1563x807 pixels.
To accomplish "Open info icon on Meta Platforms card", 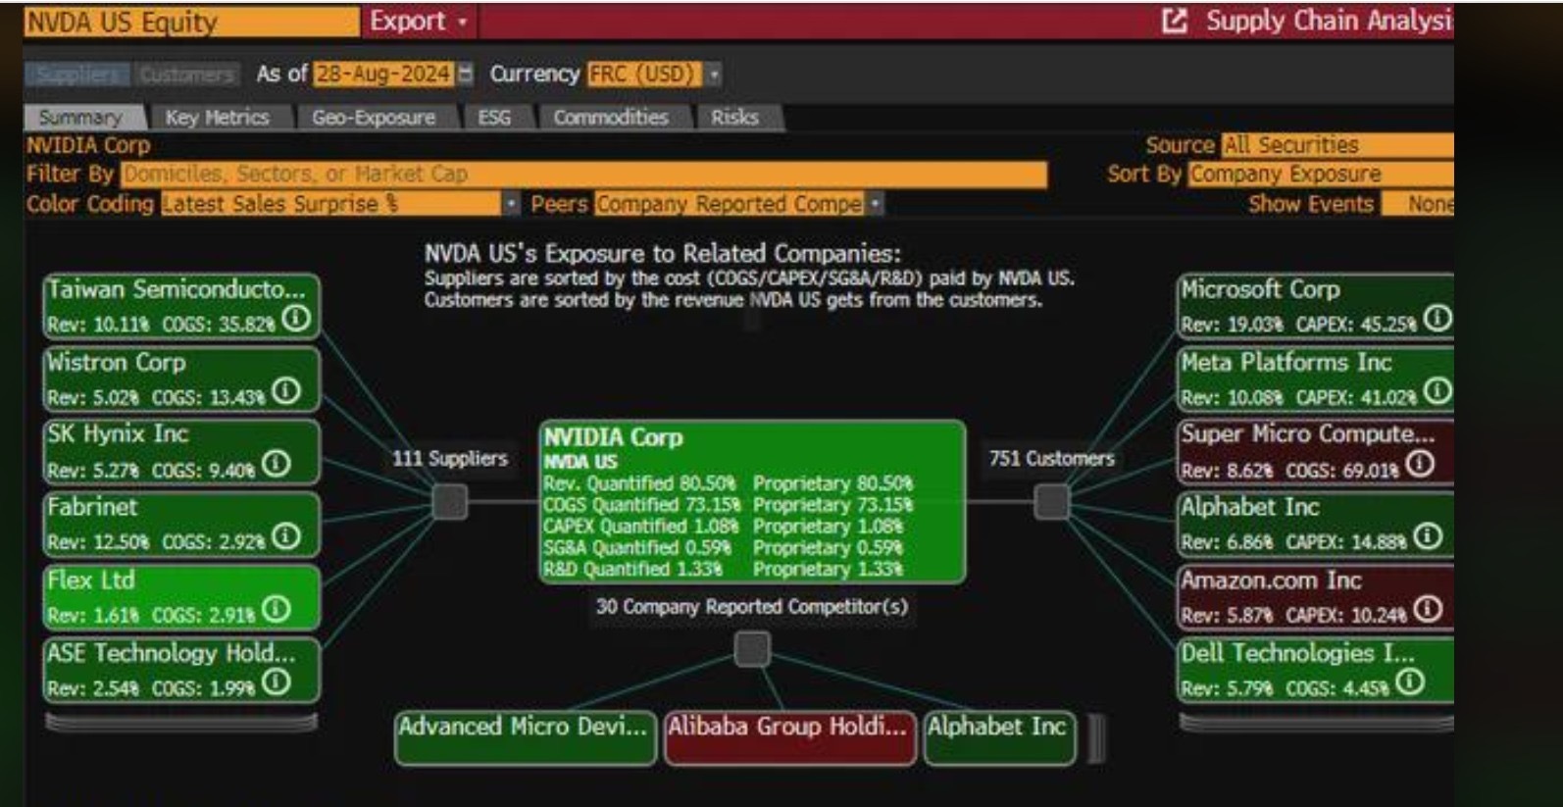I will click(1437, 391).
